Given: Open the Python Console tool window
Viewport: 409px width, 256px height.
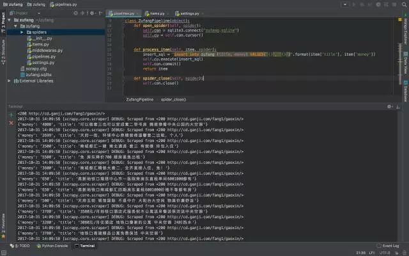Looking at the screenshot, I should (52, 246).
